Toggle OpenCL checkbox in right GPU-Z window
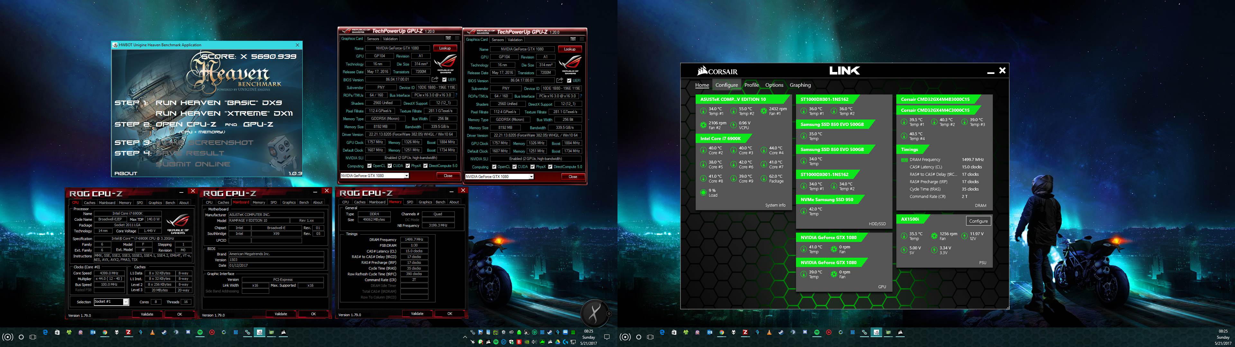 point(494,167)
